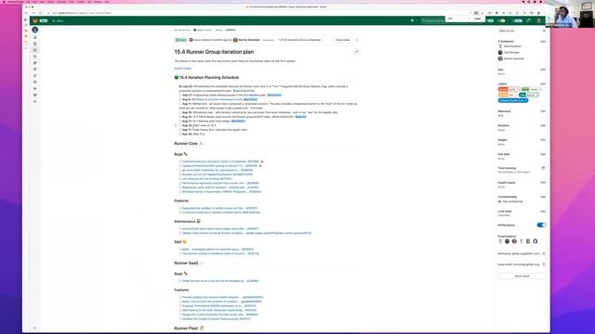The image size is (595, 334).
Task: Click the green Open status badge
Action: 180,40
